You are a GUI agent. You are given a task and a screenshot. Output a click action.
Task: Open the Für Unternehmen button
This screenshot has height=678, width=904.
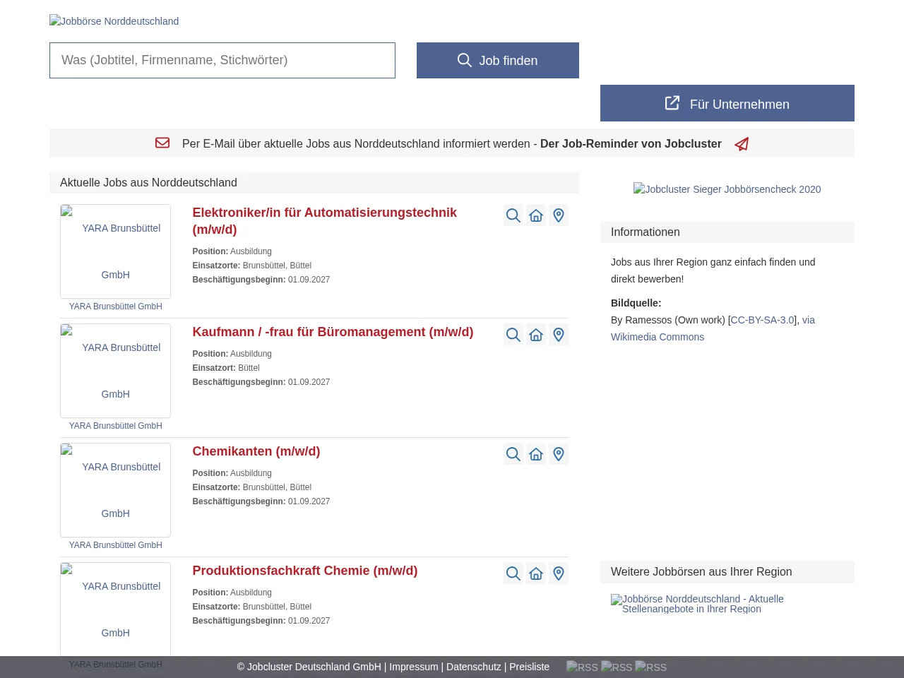(727, 103)
